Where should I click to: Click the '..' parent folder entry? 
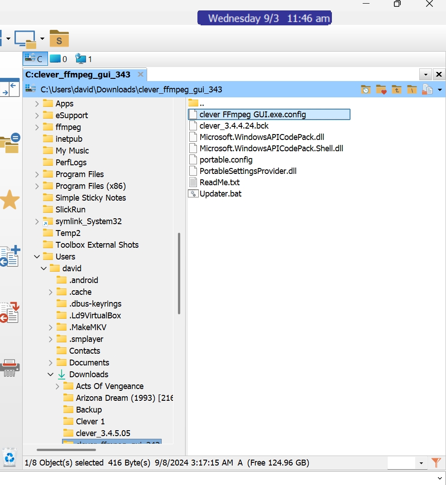tap(197, 103)
